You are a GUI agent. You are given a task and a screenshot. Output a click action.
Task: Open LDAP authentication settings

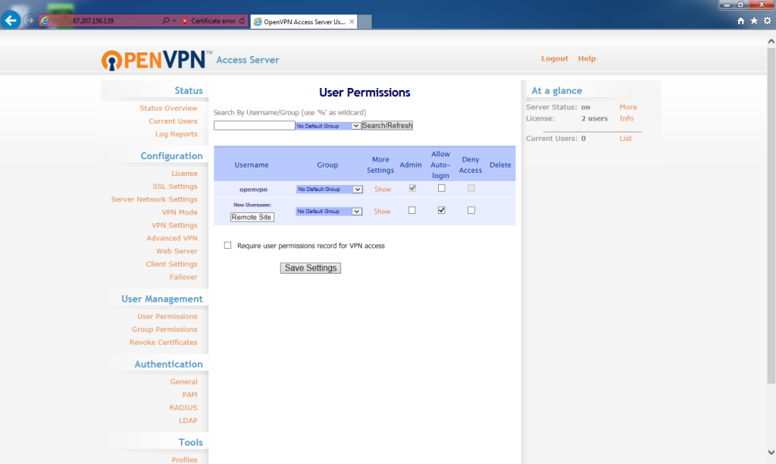(188, 421)
